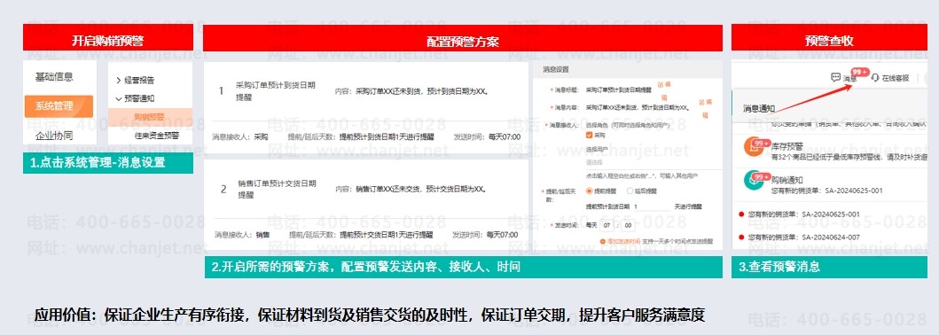Click the edit icon beside 消息标题

[661, 85]
